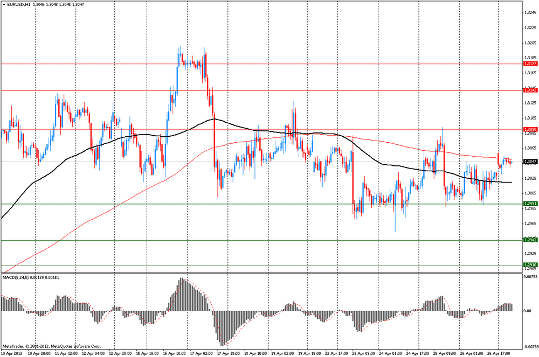Viewport: 539px width, 357px height.
Task: Click the dropdown arrow beside EURUSD,H1
Action: [4, 4]
